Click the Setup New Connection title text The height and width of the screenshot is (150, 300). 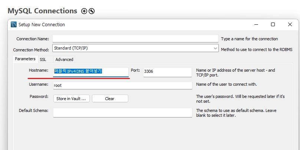(x=42, y=25)
